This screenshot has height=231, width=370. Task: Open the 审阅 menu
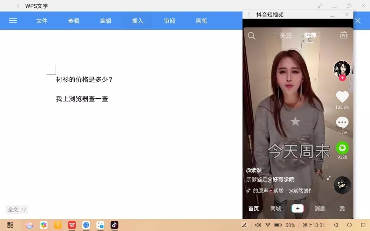[170, 21]
